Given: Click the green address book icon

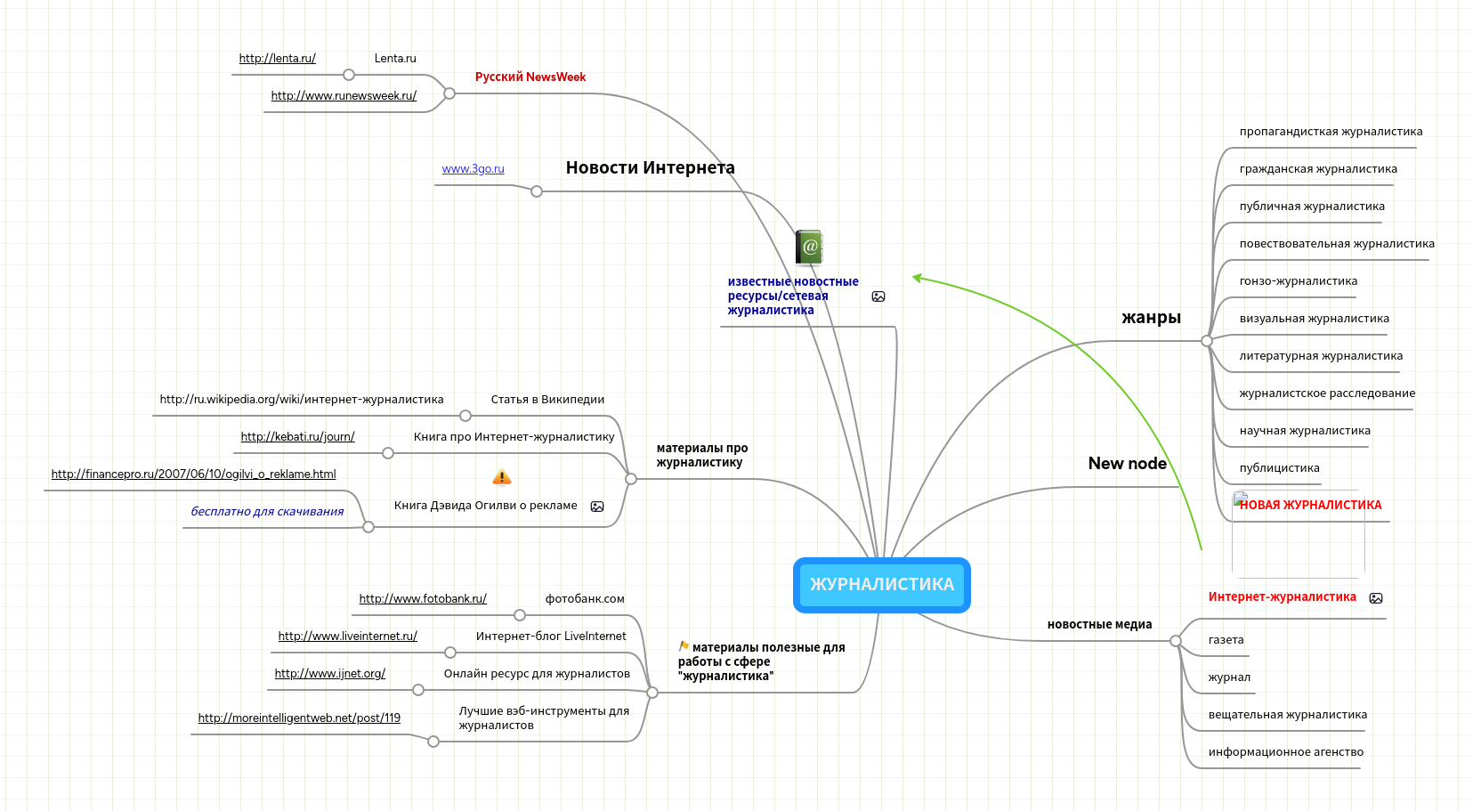Looking at the screenshot, I should (x=809, y=247).
